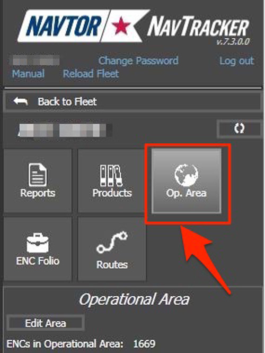Screen dimensions: 265x353
Task: Log out using the Log out link
Action: [x=237, y=61]
